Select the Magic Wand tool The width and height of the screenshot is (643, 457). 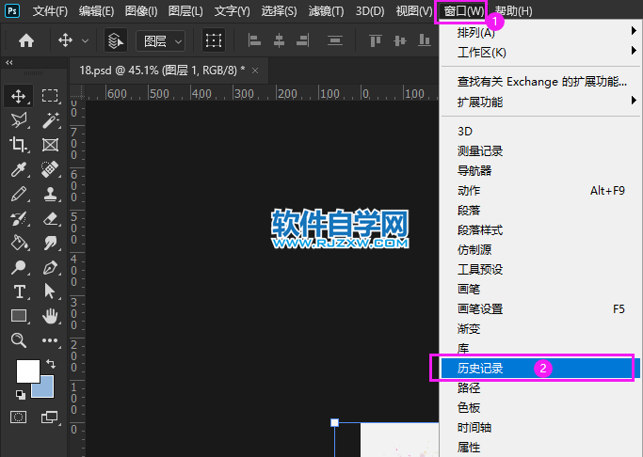[51, 120]
